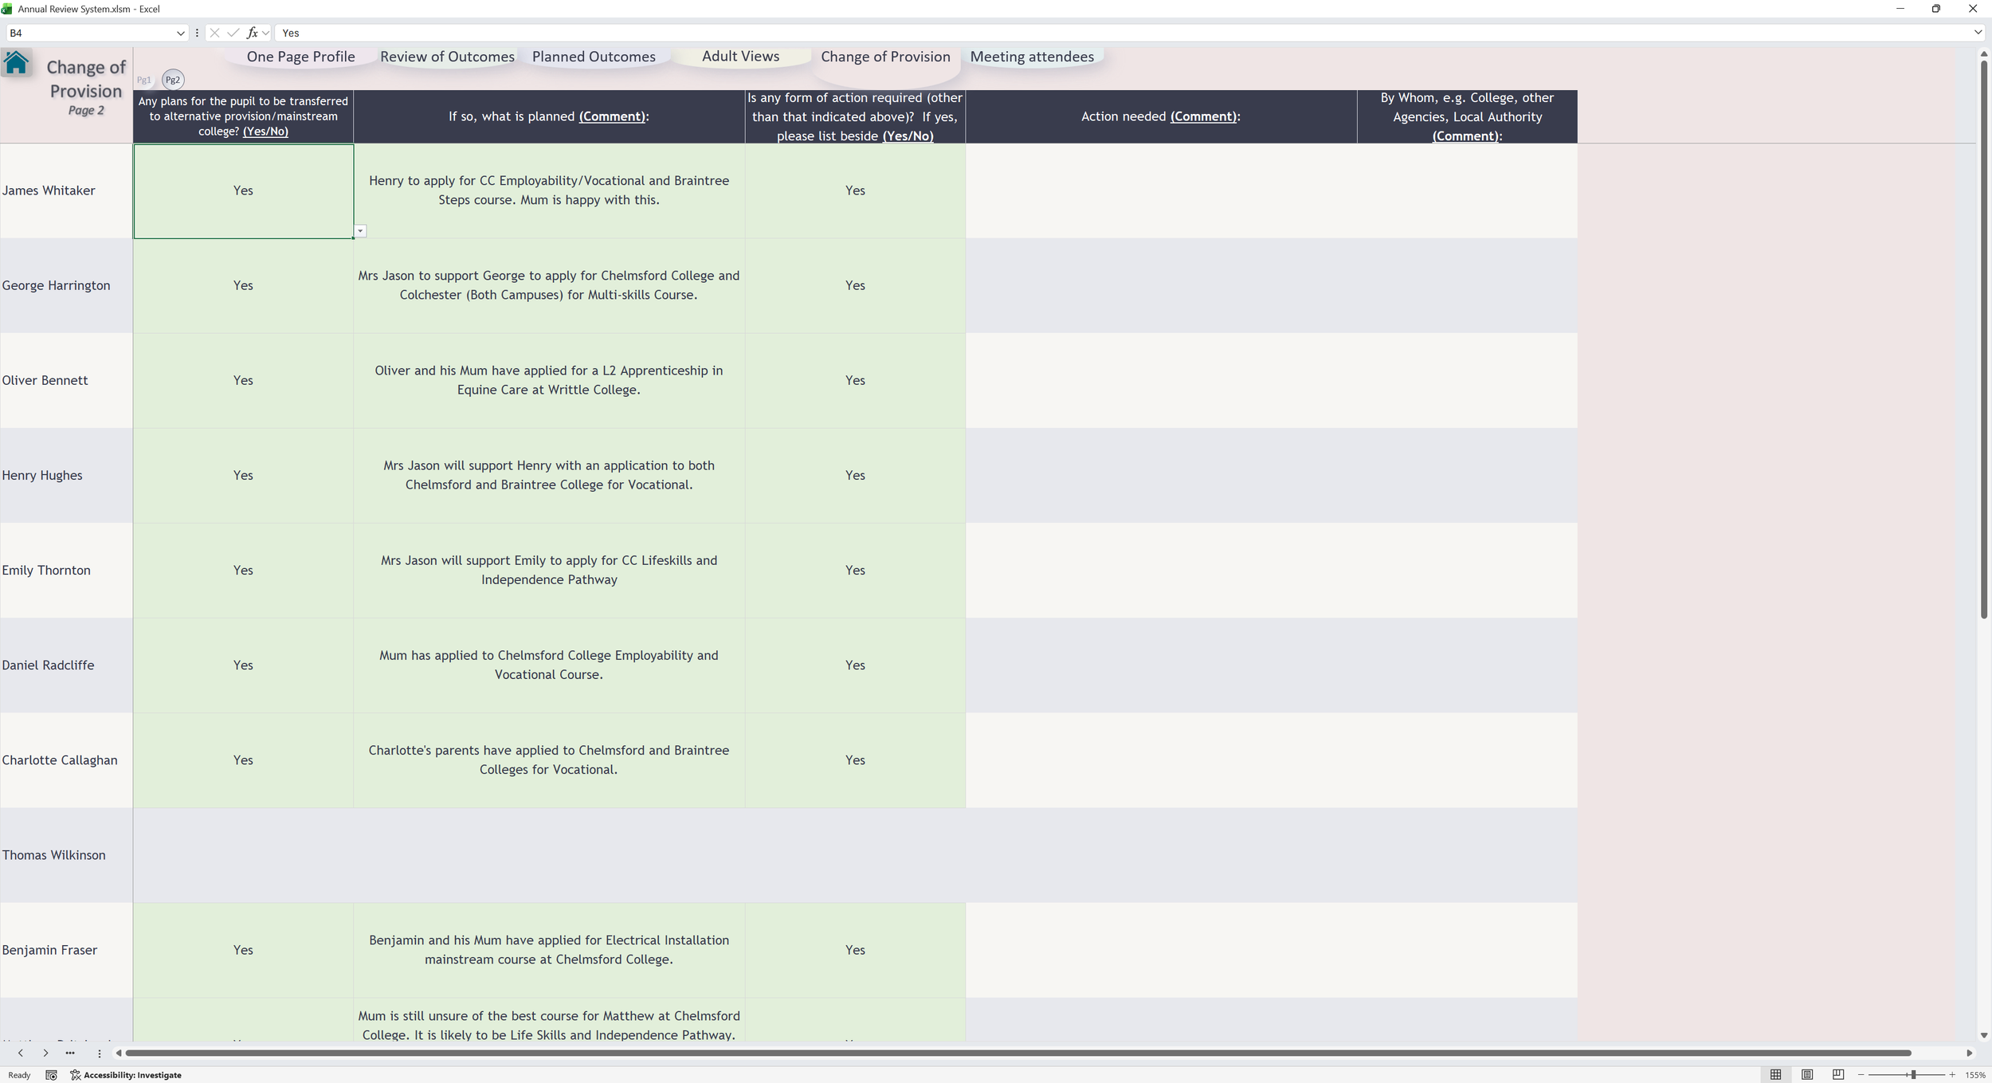1992x1083 pixels.
Task: Expand the formula bar chevron
Action: (x=1978, y=33)
